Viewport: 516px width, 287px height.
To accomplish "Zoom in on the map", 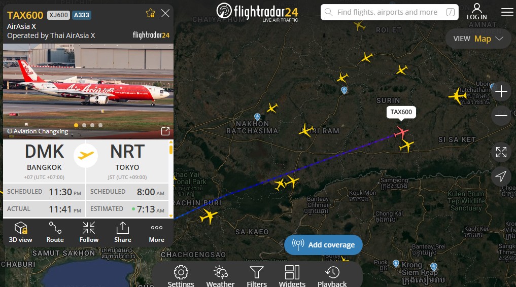I will 501,91.
